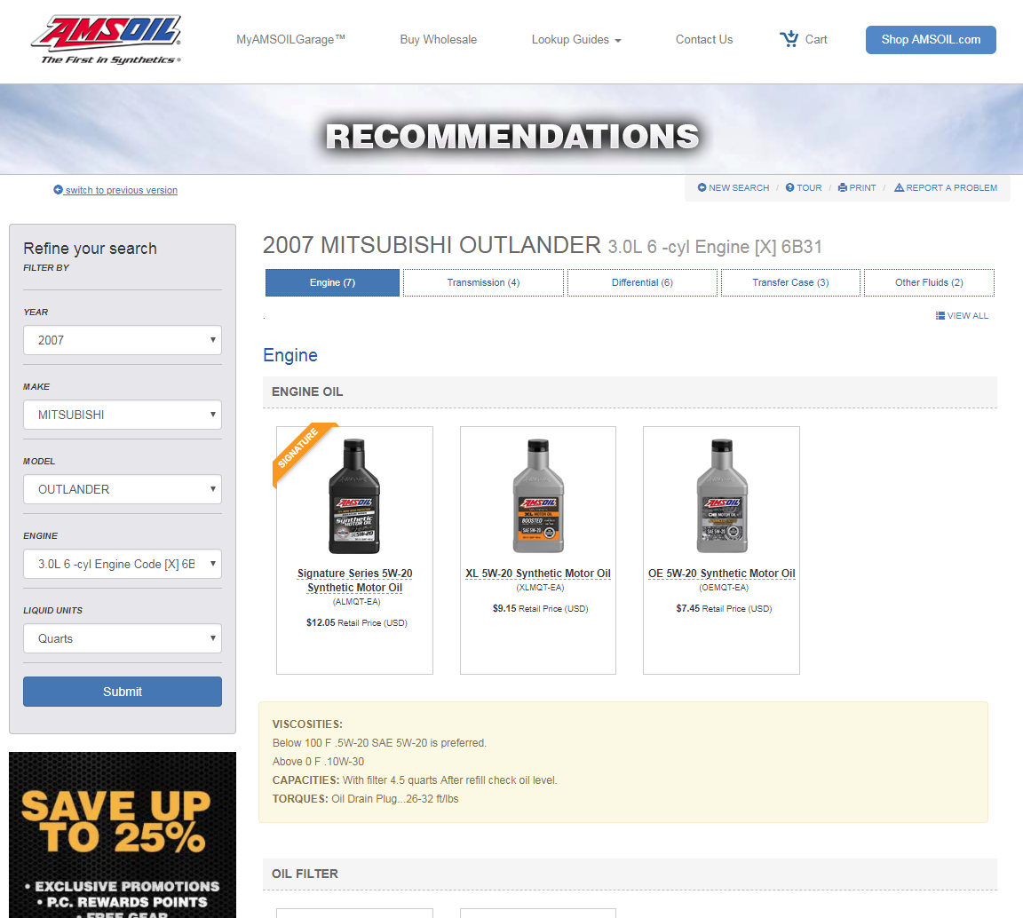Open Buy Wholesale in the top navigation
This screenshot has width=1023, height=918.
(x=439, y=40)
